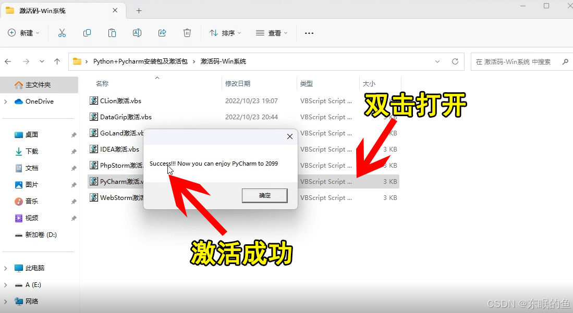Click the Share icon in toolbar
573x313 pixels.
[x=162, y=33]
